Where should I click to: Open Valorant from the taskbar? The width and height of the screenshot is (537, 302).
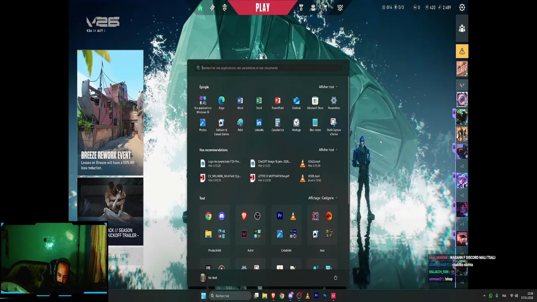click(x=333, y=296)
